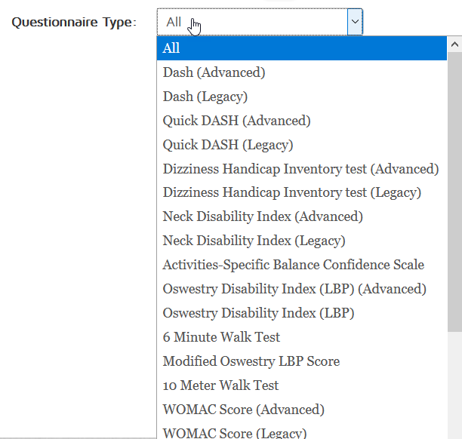
Task: Select Modified Oswestry LBP Score
Action: [251, 361]
